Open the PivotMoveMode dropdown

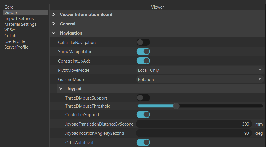point(200,70)
